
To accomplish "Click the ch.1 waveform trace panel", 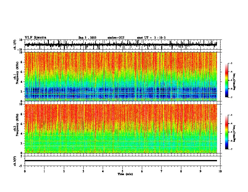I will [x=122, y=45].
